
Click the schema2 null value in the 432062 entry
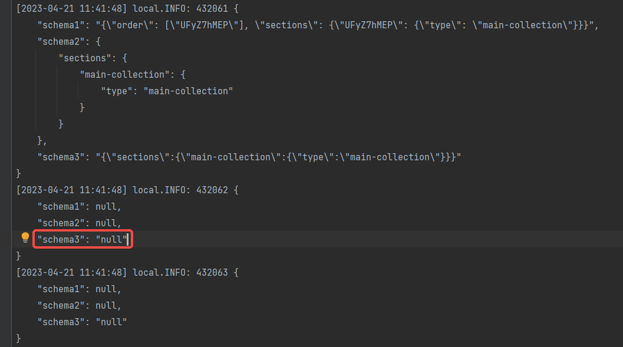(x=106, y=223)
